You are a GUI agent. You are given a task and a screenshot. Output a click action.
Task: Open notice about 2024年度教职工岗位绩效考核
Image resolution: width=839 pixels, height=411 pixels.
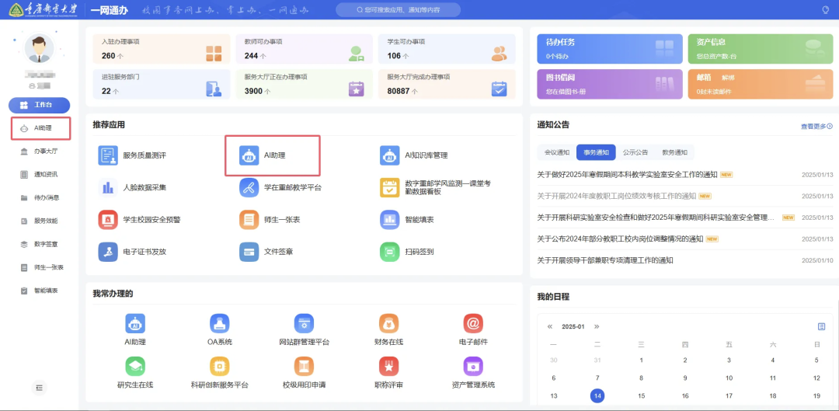pos(616,196)
